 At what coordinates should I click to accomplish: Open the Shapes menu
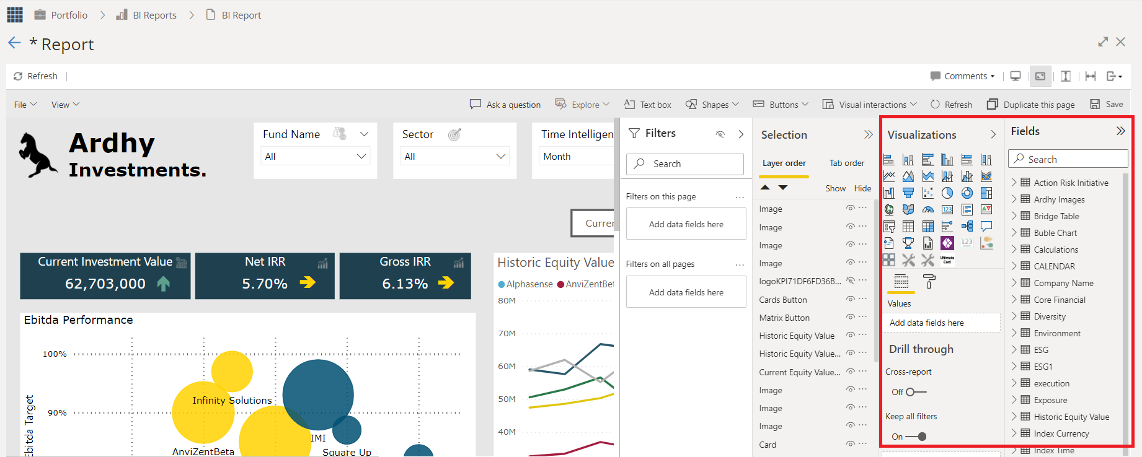(712, 105)
